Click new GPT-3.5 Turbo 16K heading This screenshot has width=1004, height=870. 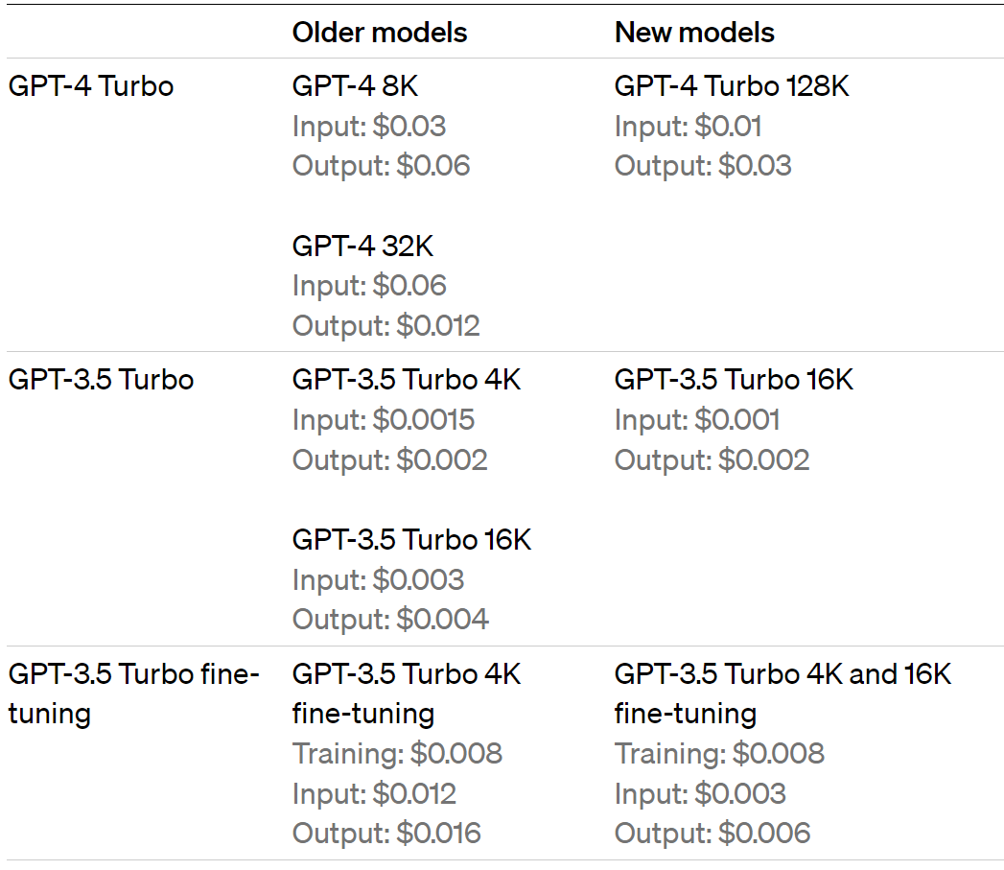[x=734, y=380]
